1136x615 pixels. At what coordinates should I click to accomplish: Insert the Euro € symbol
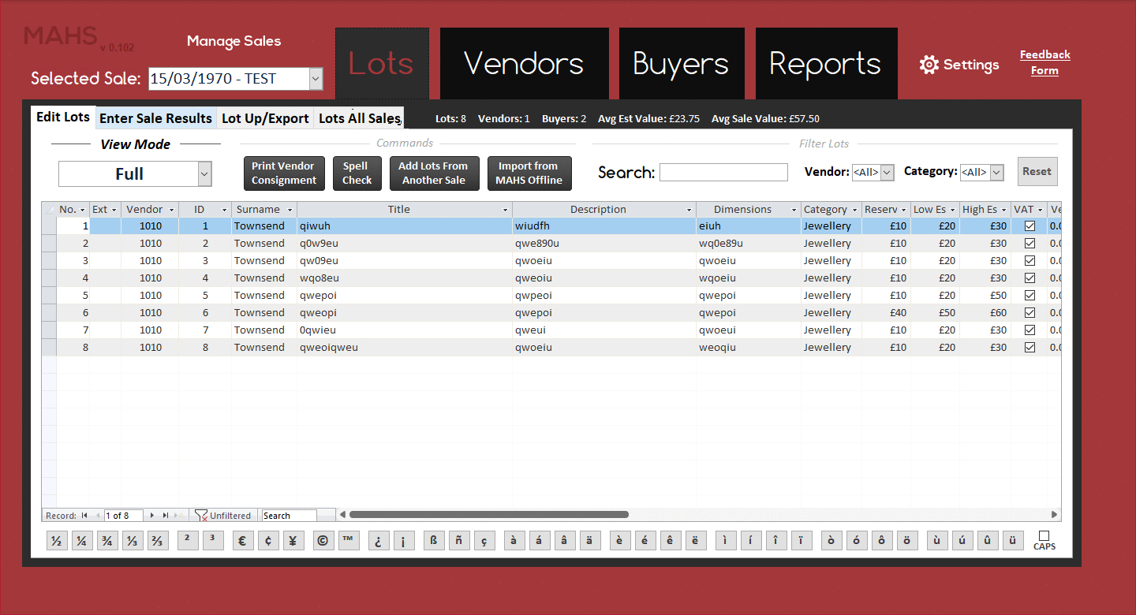point(243,541)
